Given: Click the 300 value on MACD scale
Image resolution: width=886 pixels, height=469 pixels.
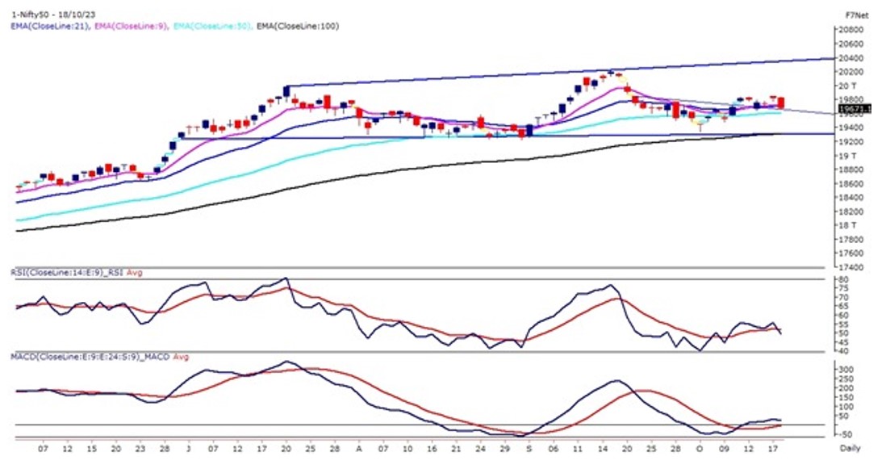Looking at the screenshot, I should coord(847,369).
